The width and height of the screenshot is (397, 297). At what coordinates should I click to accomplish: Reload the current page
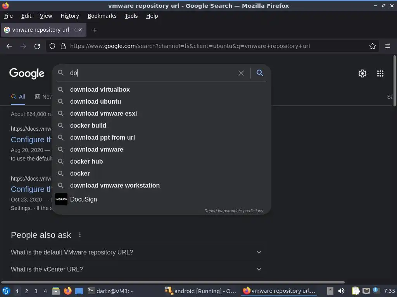(x=37, y=46)
